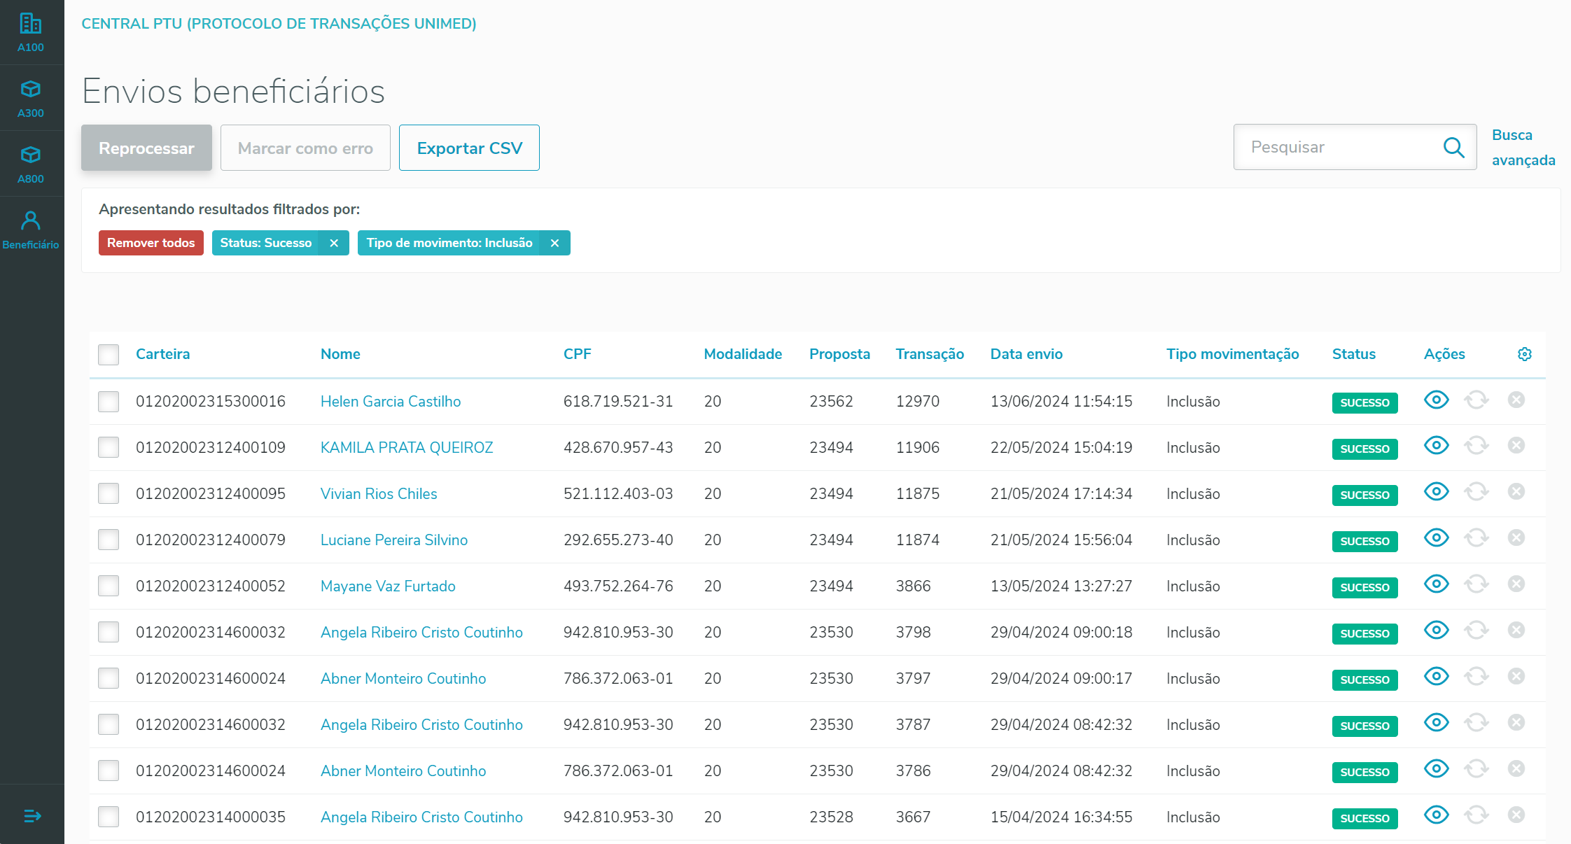Image resolution: width=1571 pixels, height=844 pixels.
Task: Toggle the select-all checkbox in the header
Action: coord(109,354)
